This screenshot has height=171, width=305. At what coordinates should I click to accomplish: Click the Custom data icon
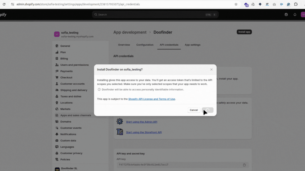point(57,140)
